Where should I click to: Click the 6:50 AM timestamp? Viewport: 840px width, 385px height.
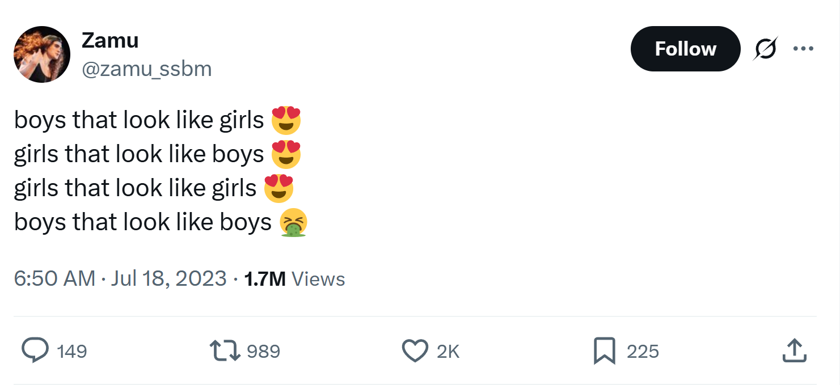54,279
